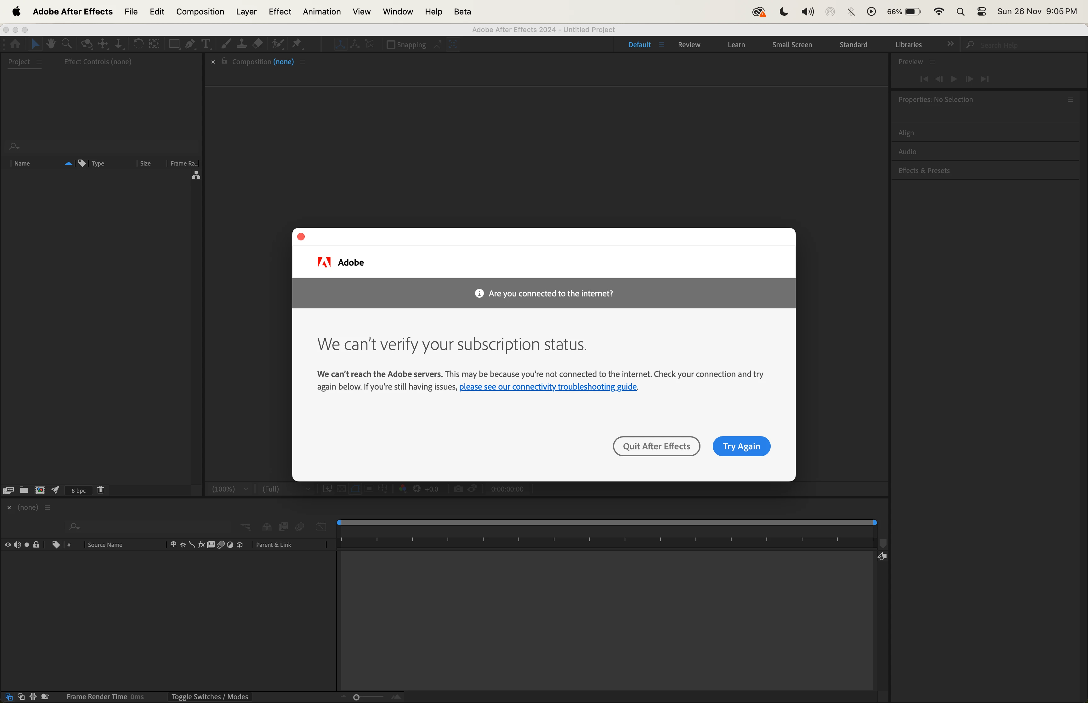Screen dimensions: 1088x703
Task: Expand the workspace overflow chevrons
Action: pos(950,44)
